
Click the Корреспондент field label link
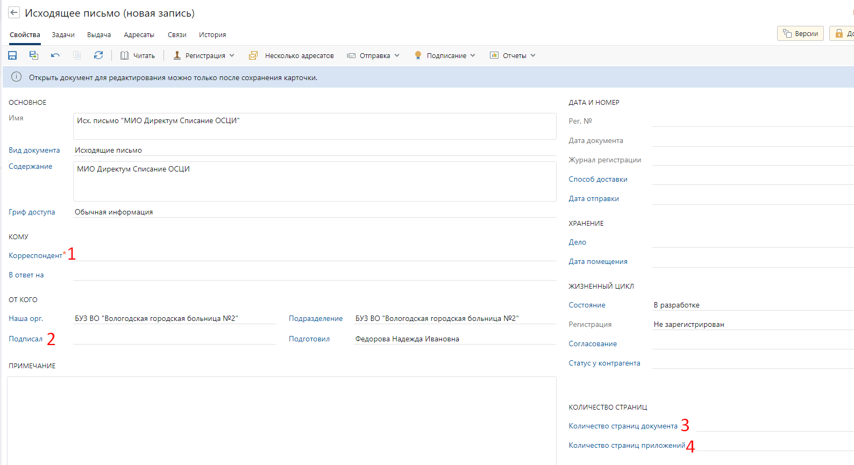pyautogui.click(x=35, y=256)
